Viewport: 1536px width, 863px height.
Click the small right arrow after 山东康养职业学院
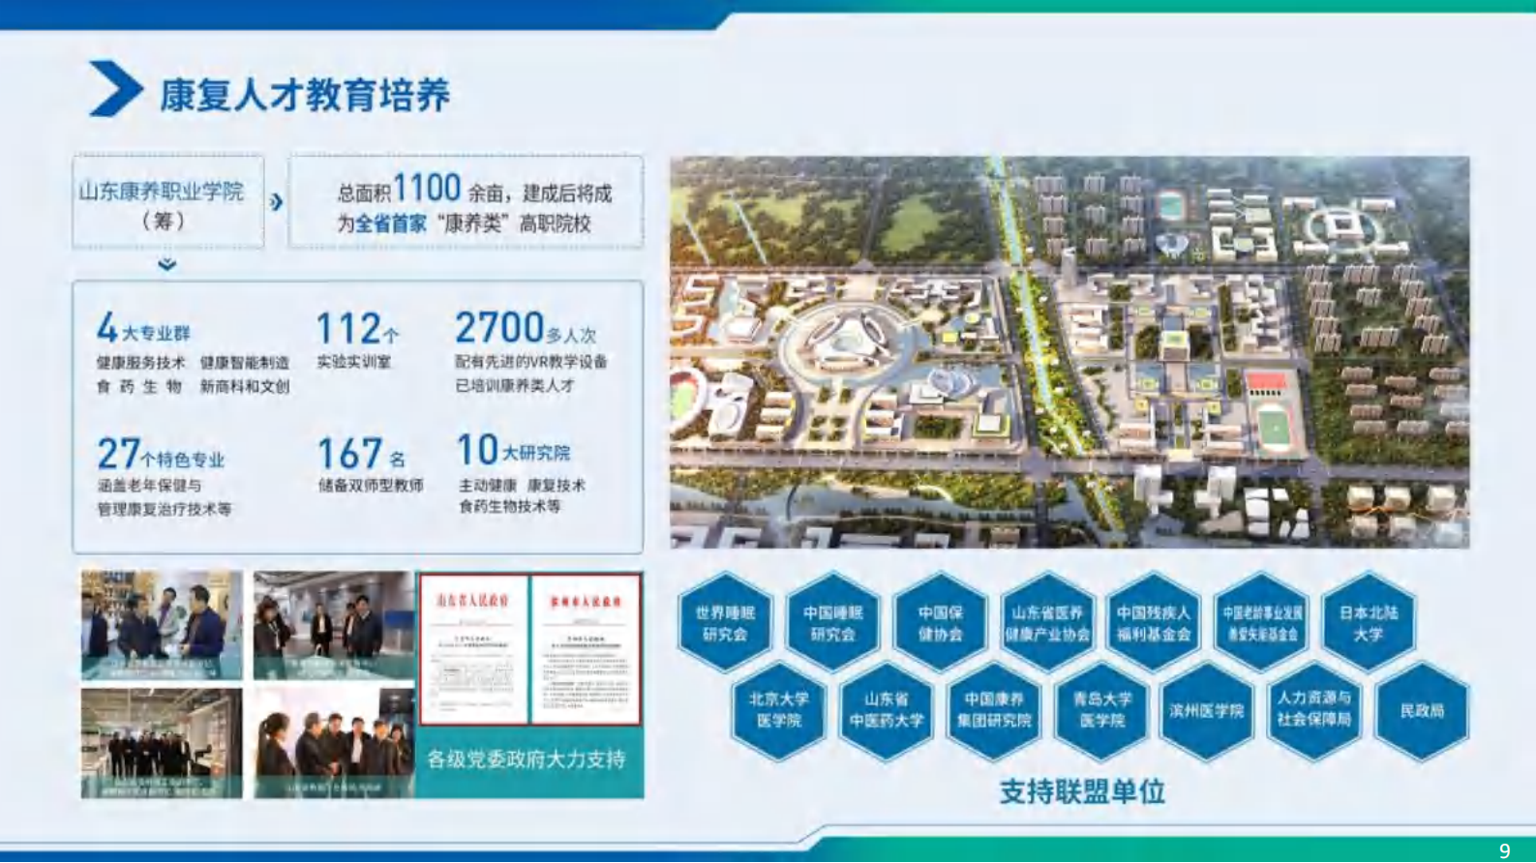(277, 201)
